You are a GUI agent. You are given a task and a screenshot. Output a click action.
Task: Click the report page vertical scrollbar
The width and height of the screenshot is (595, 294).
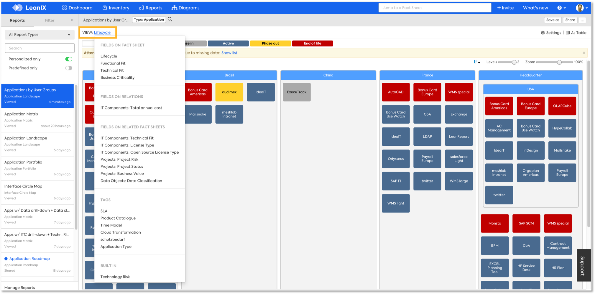click(589, 144)
